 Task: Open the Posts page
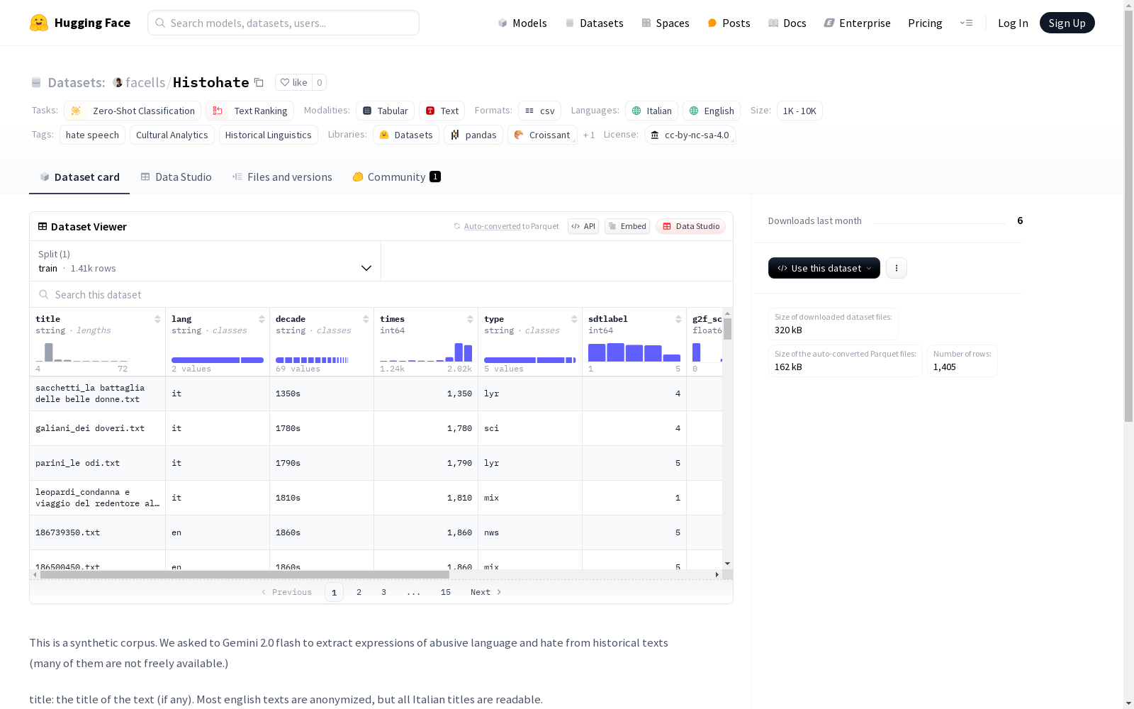[729, 23]
